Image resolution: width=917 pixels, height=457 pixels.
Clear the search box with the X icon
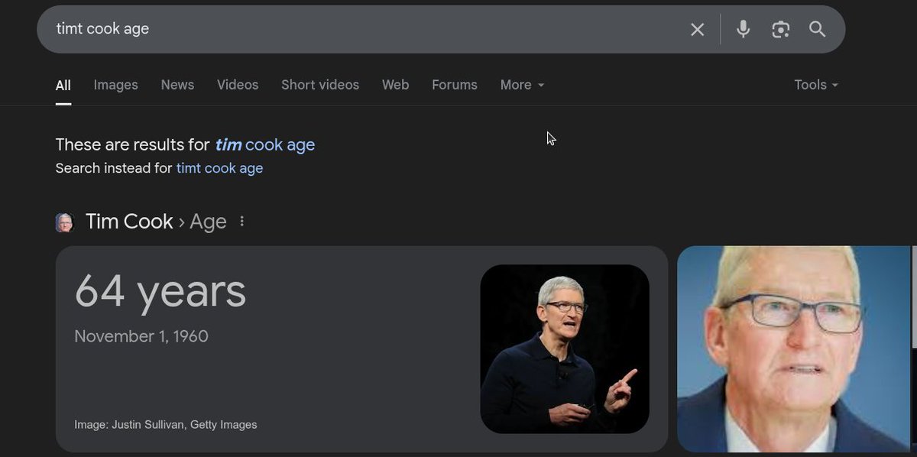click(x=697, y=29)
